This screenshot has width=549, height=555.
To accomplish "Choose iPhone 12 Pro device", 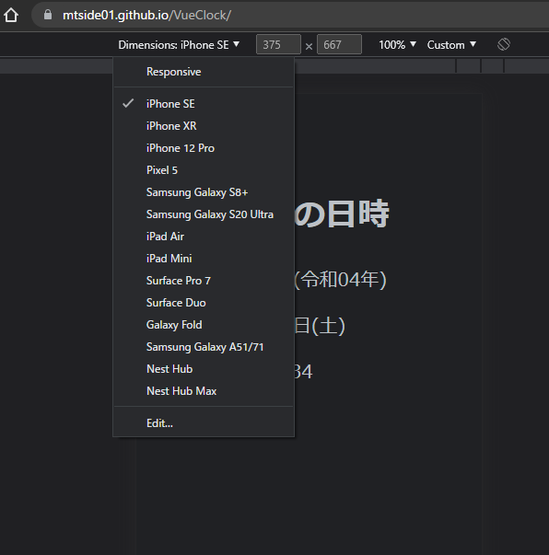I will (x=204, y=148).
